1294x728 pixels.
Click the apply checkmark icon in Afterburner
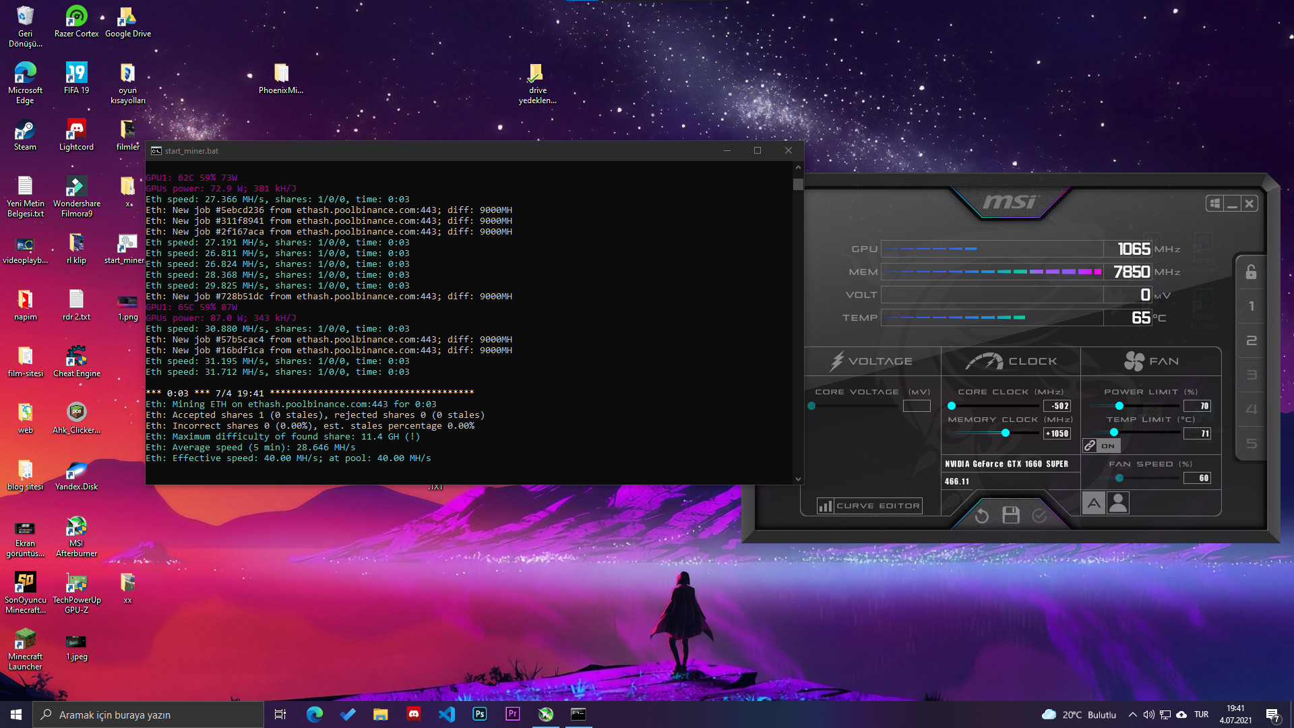point(1040,516)
